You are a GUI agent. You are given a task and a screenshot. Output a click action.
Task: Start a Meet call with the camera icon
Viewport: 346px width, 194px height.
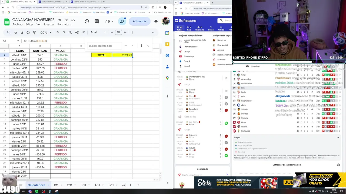click(107, 21)
